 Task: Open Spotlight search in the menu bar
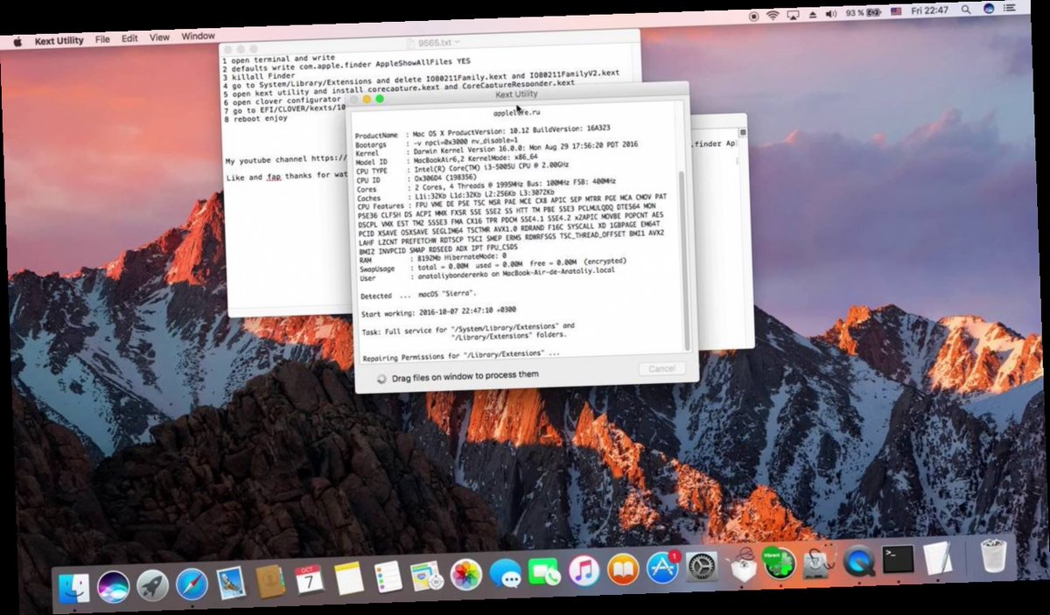tap(967, 10)
